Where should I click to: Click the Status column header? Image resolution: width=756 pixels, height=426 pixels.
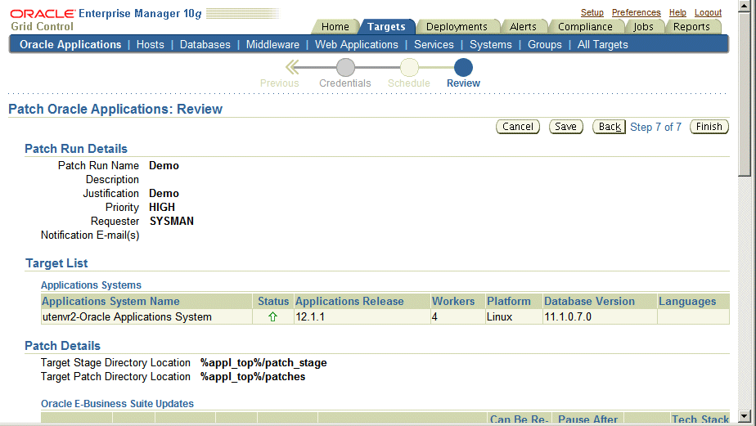pyautogui.click(x=273, y=301)
